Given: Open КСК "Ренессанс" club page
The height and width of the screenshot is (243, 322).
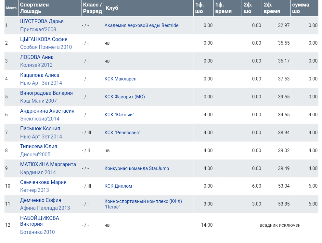Looking at the screenshot, I should 122,133.
